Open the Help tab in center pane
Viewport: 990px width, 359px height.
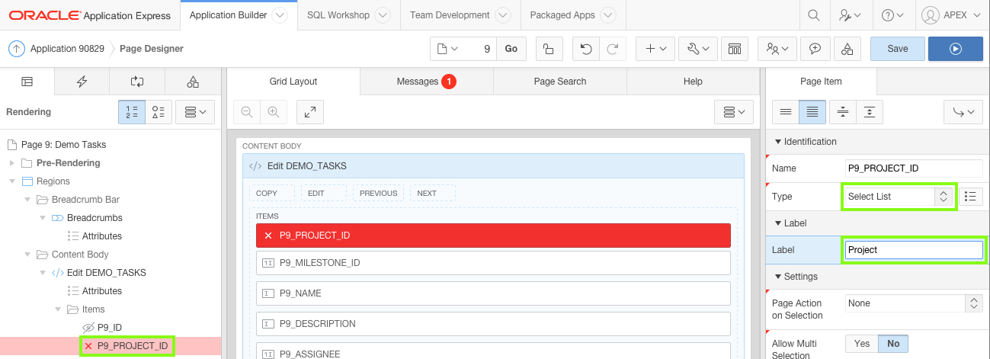[x=693, y=82]
